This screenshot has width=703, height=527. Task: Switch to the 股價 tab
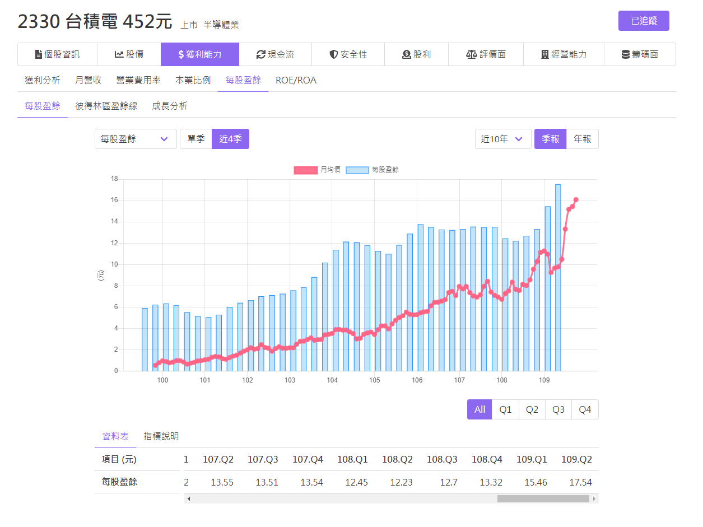129,54
